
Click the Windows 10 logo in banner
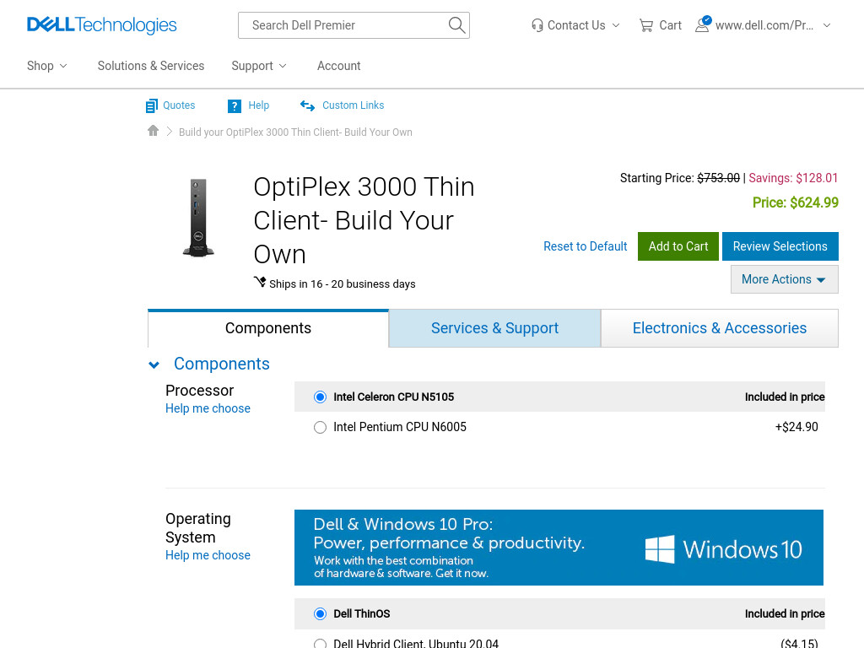click(x=723, y=549)
